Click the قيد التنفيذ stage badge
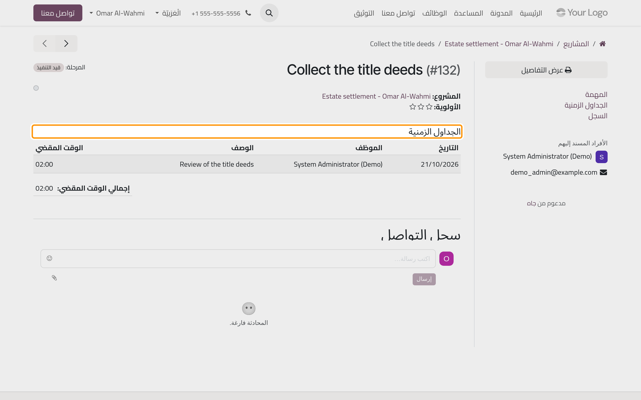The image size is (641, 400). click(48, 68)
